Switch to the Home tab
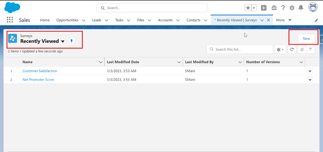This screenshot has width=323, height=152. [x=45, y=20]
